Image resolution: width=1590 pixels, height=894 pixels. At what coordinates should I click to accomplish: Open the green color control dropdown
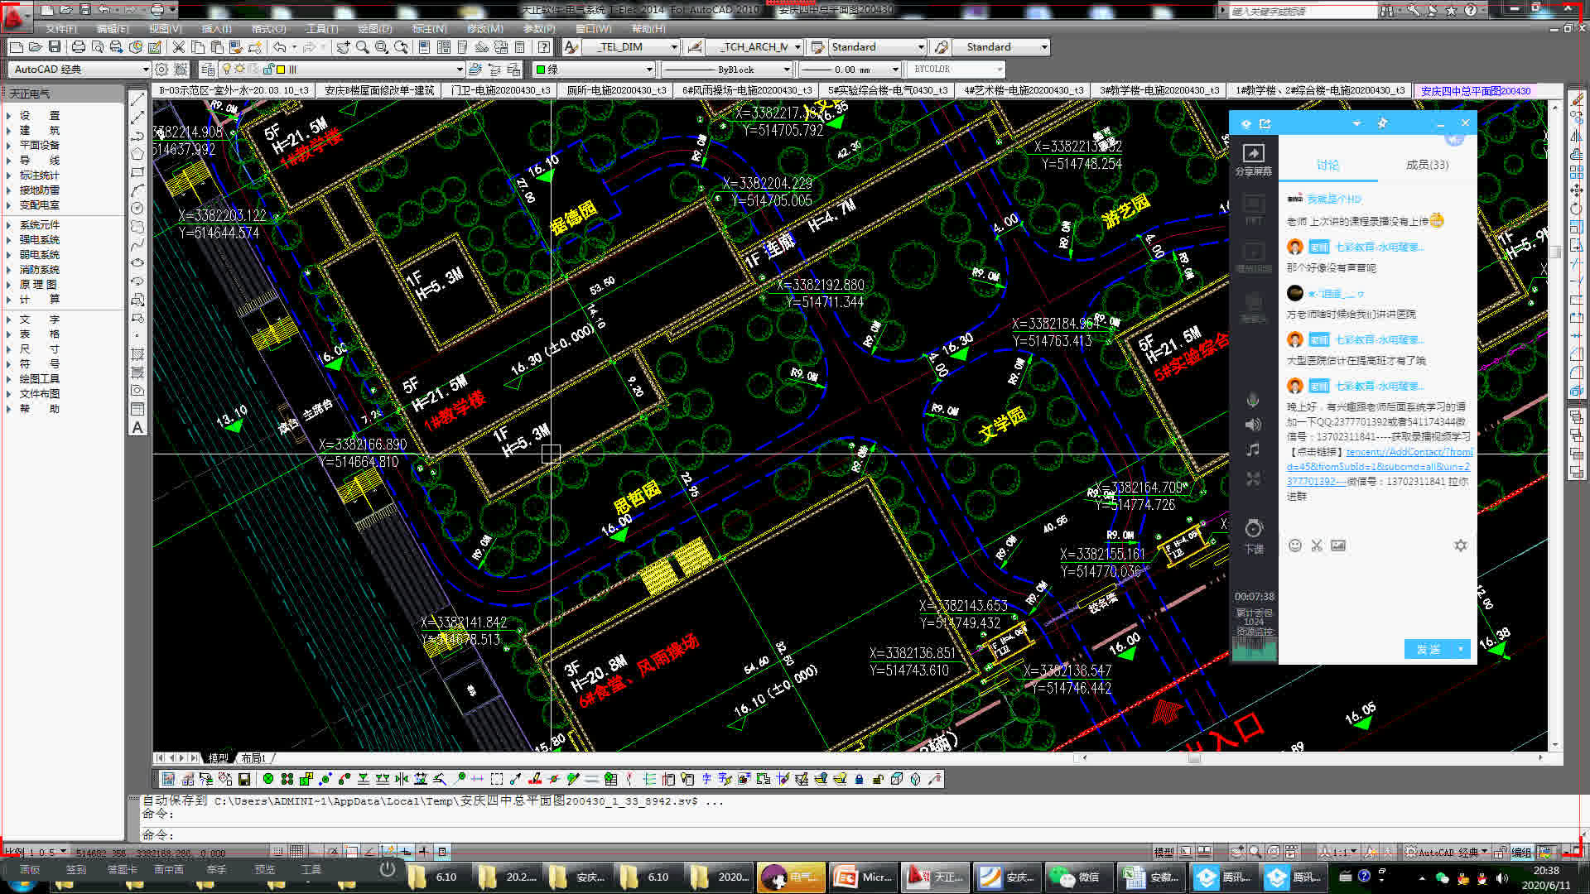(x=594, y=70)
